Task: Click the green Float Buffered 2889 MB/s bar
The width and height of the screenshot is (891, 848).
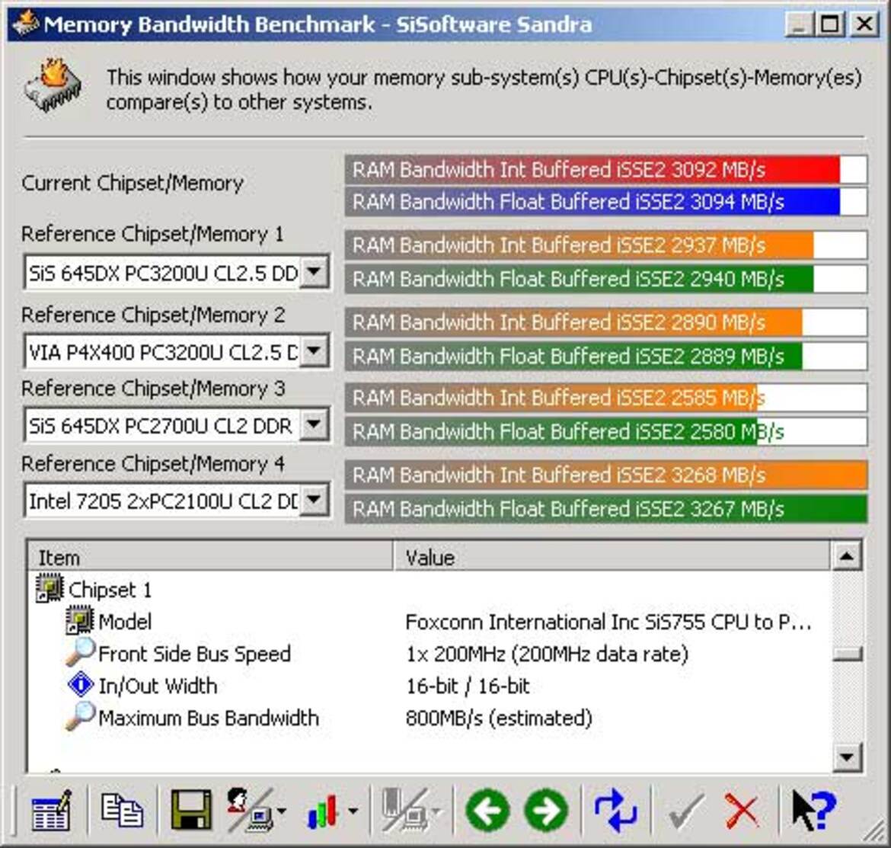Action: pos(605,356)
